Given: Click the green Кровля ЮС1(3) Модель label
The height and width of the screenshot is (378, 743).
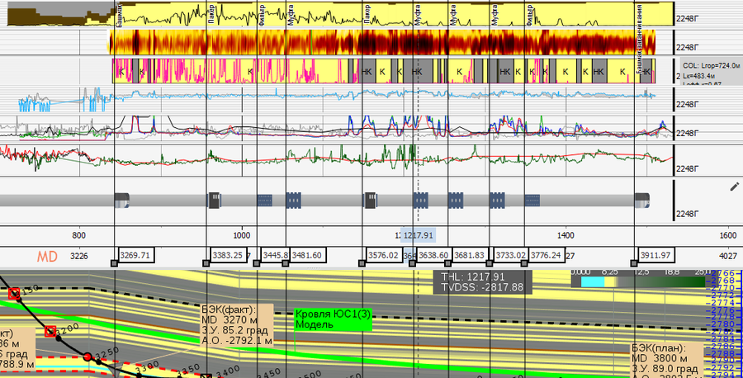Looking at the screenshot, I should [x=334, y=319].
